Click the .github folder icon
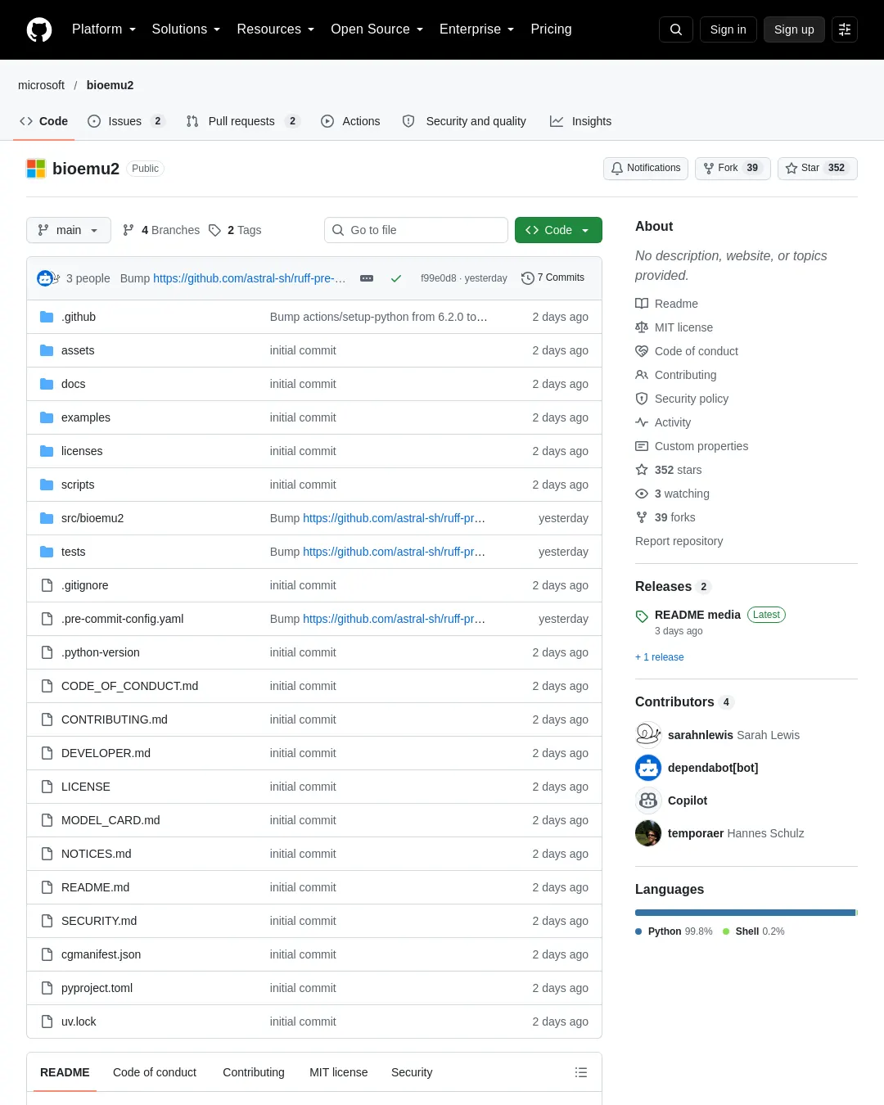Screen dimensions: 884x1105 click(47, 317)
